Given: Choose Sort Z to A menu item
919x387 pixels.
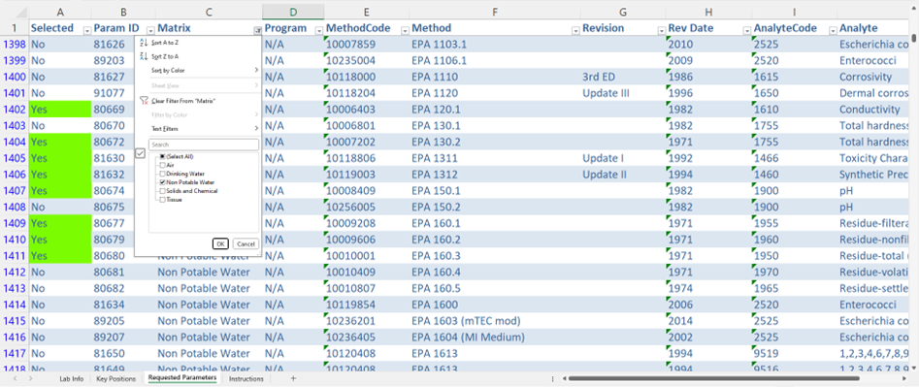Looking at the screenshot, I should coord(198,56).
